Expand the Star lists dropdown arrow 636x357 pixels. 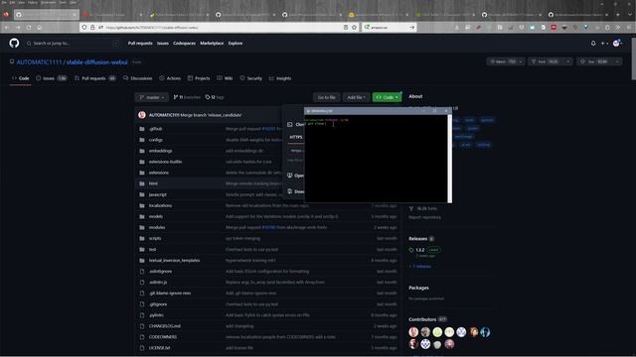point(617,61)
